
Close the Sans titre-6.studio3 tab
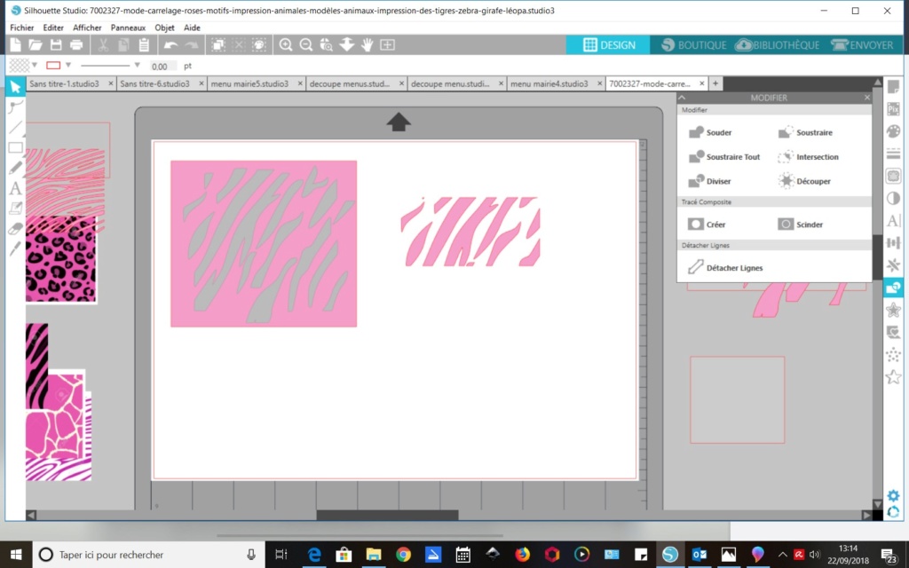[x=202, y=83]
